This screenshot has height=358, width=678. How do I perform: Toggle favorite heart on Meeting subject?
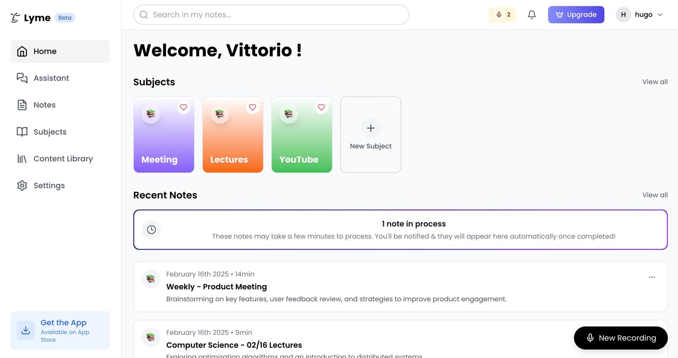183,108
